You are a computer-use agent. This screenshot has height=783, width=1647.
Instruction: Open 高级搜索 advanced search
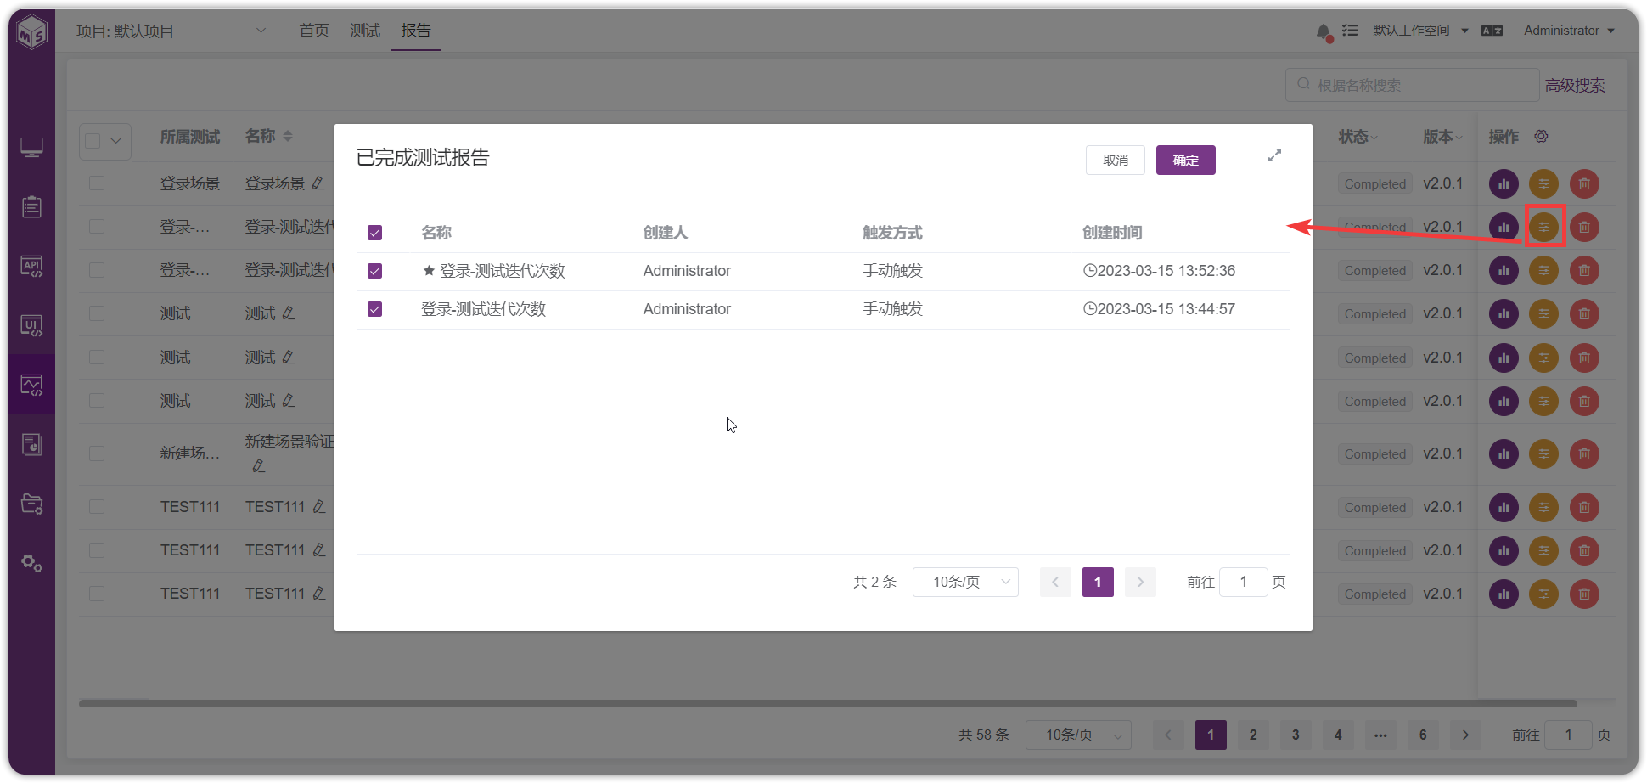[x=1575, y=85]
